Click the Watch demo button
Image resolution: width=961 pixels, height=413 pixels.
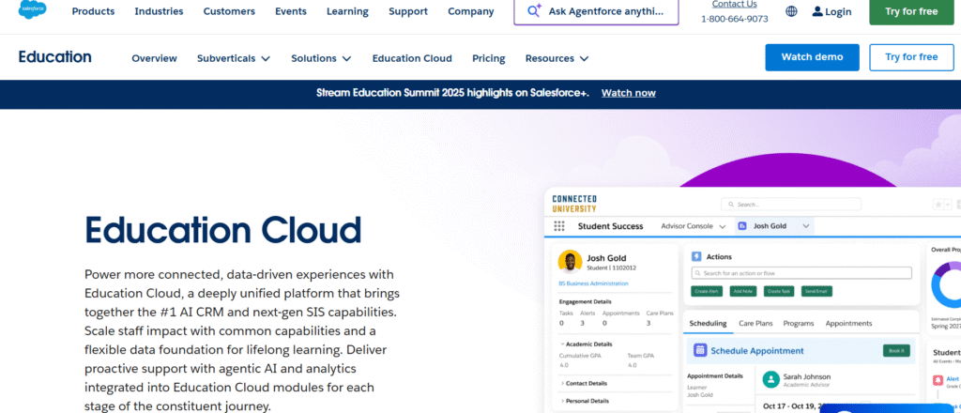(x=812, y=57)
